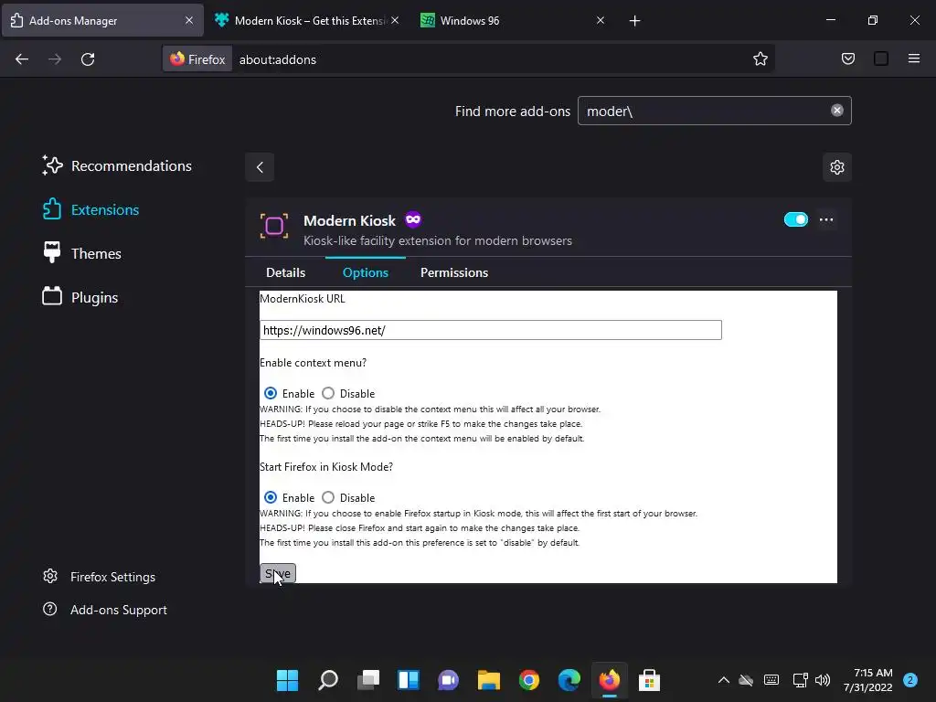Open Add-ons Support link
This screenshot has height=702, width=936.
[x=105, y=610]
